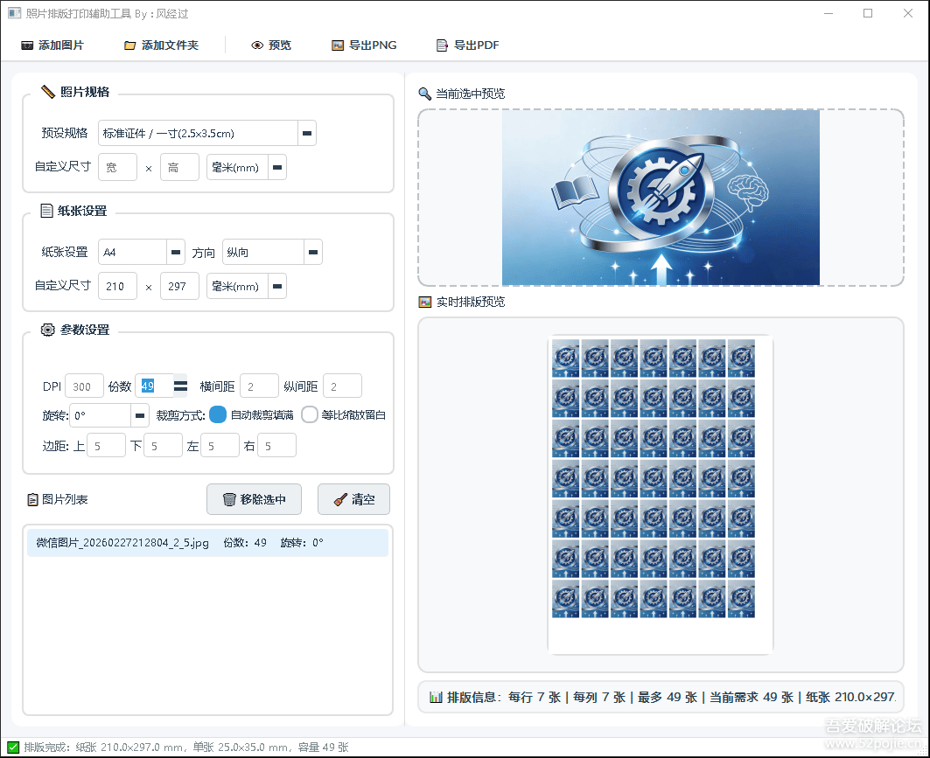Click the 横间距 spacing input field
The height and width of the screenshot is (758, 930).
click(x=259, y=386)
